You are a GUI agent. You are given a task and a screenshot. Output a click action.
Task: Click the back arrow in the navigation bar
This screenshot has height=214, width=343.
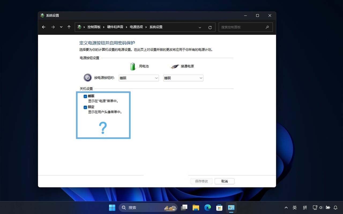point(44,27)
